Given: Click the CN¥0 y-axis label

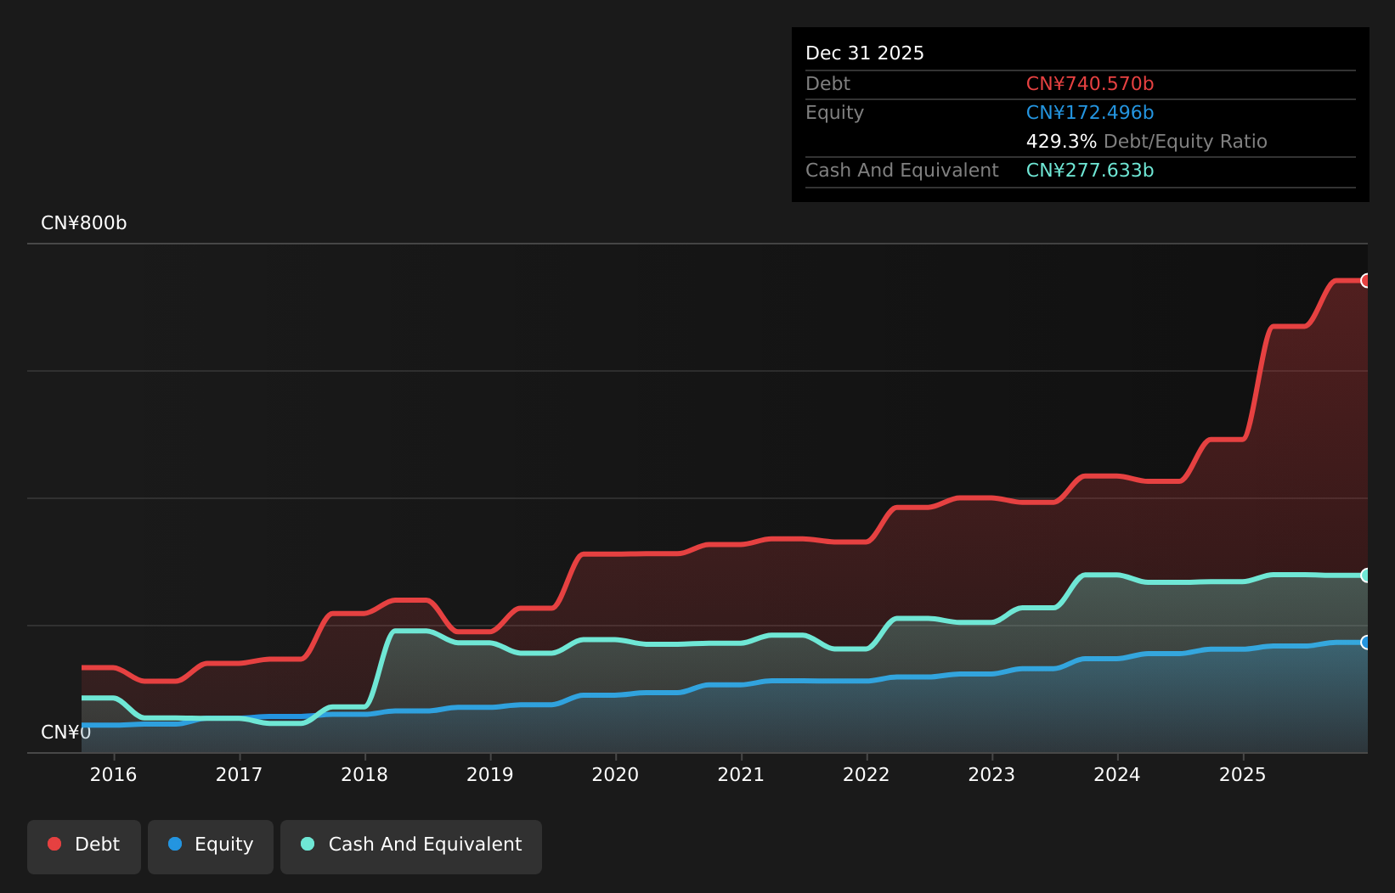Looking at the screenshot, I should click(x=66, y=733).
